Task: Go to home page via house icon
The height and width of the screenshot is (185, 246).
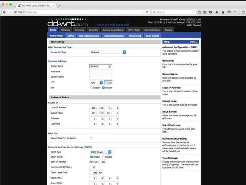Action: click(x=223, y=12)
